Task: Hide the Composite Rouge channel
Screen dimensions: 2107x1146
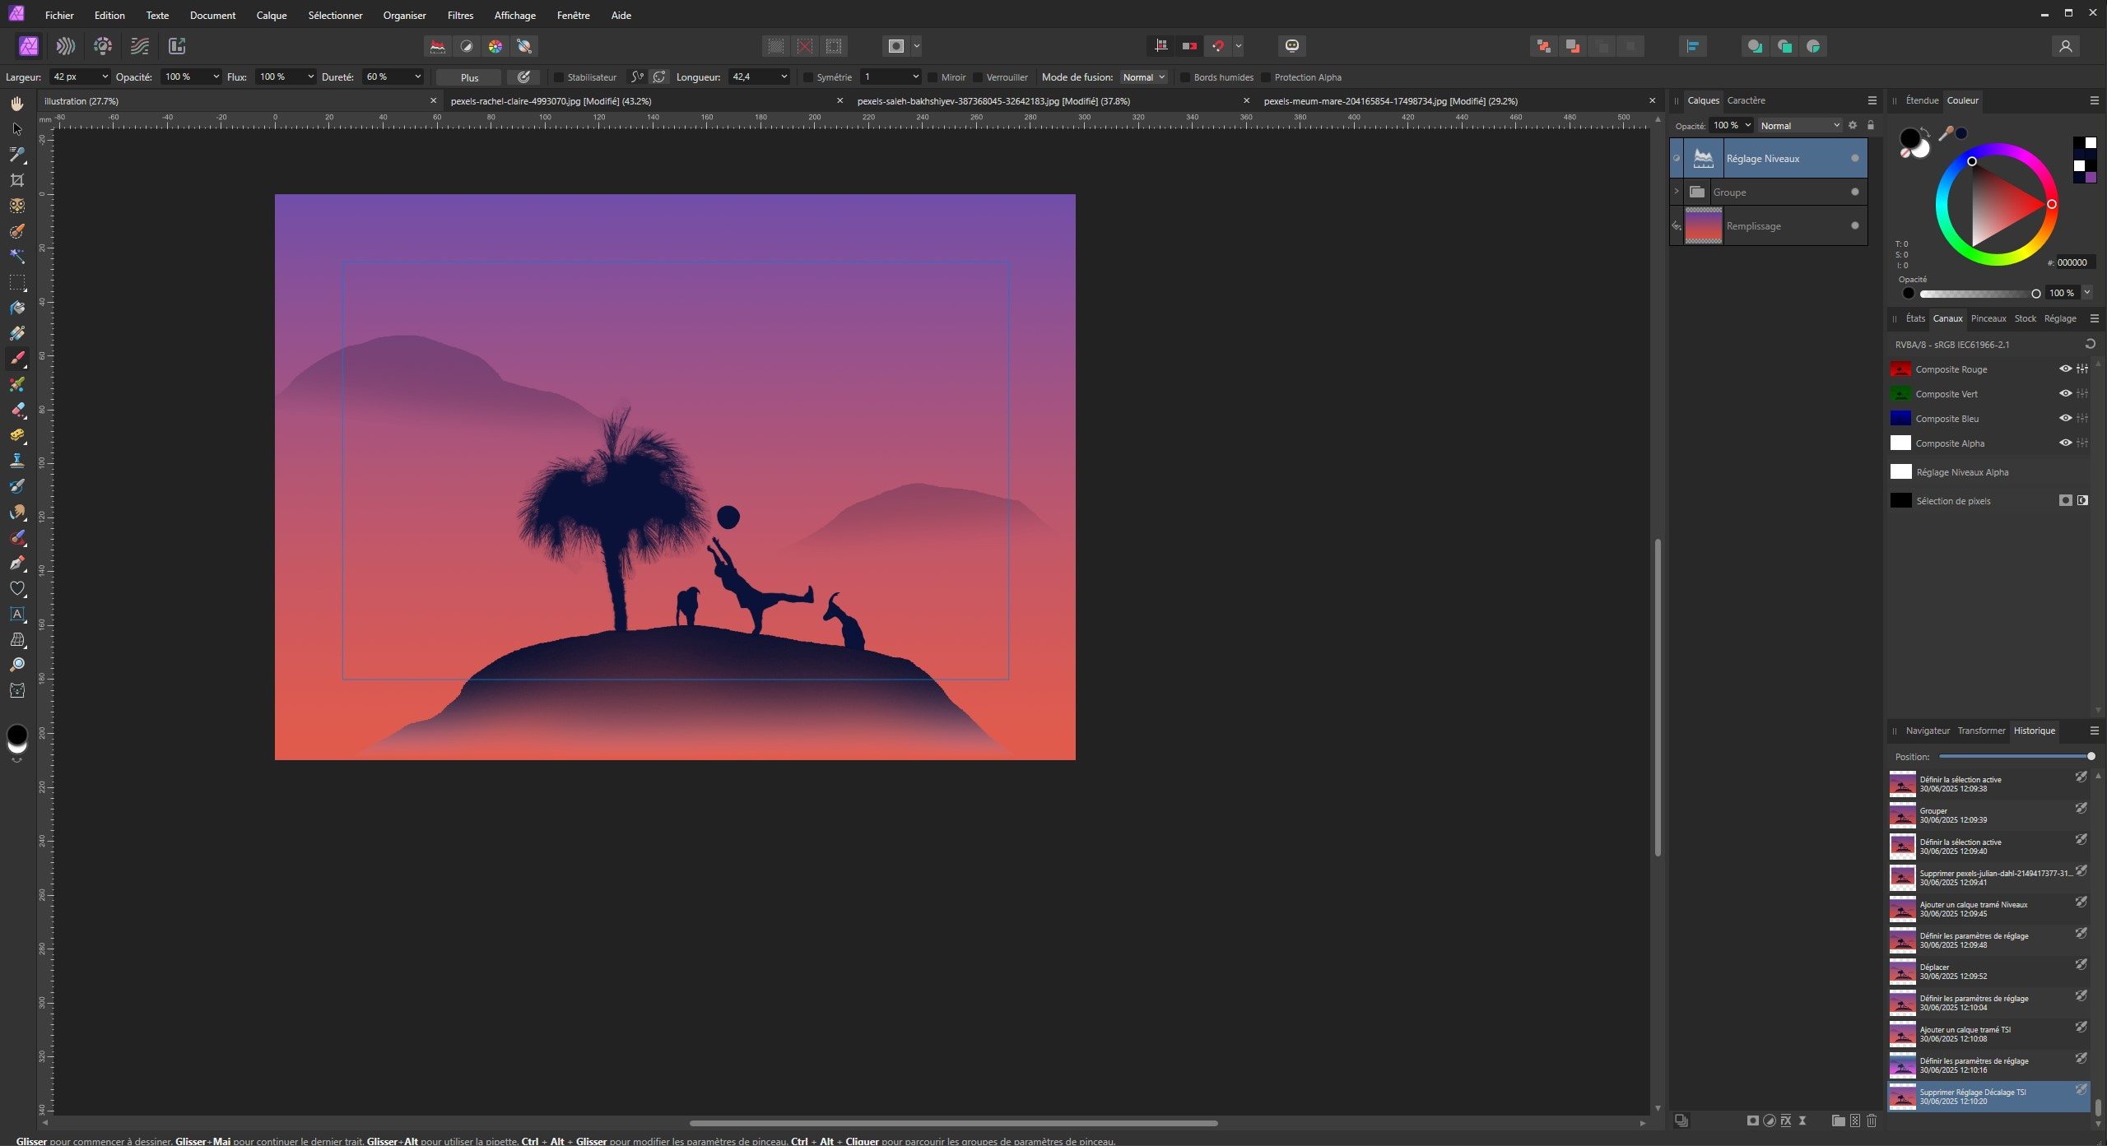Action: click(x=2065, y=369)
